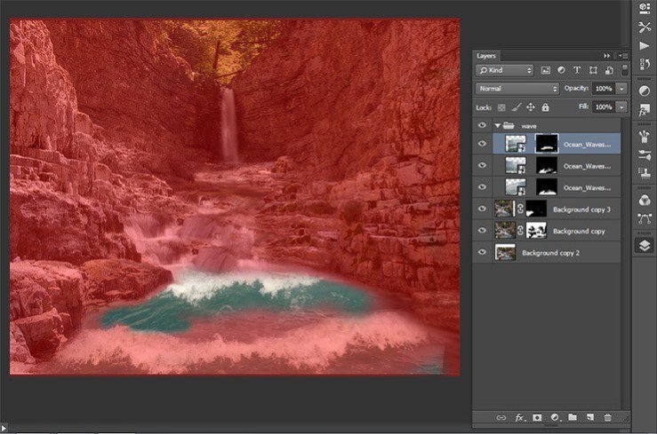Screen dimensions: 657x434
Task: Add a layer mask using the bottom icon
Action: tap(537, 417)
